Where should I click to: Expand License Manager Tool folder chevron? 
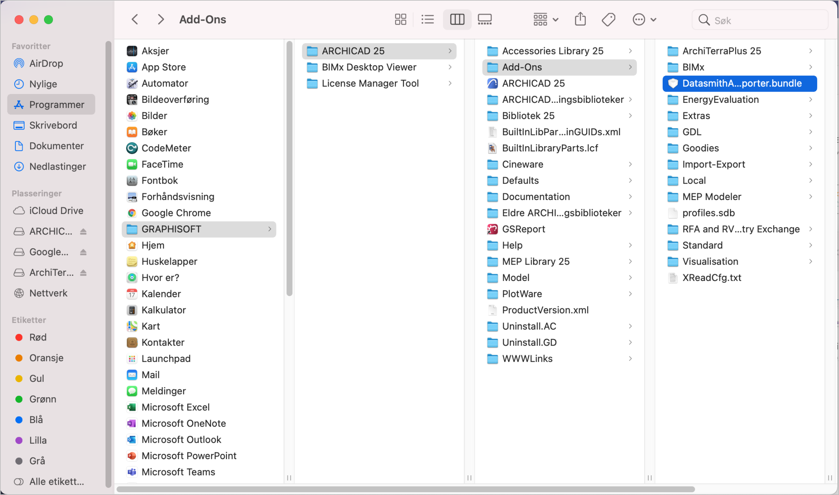point(450,83)
